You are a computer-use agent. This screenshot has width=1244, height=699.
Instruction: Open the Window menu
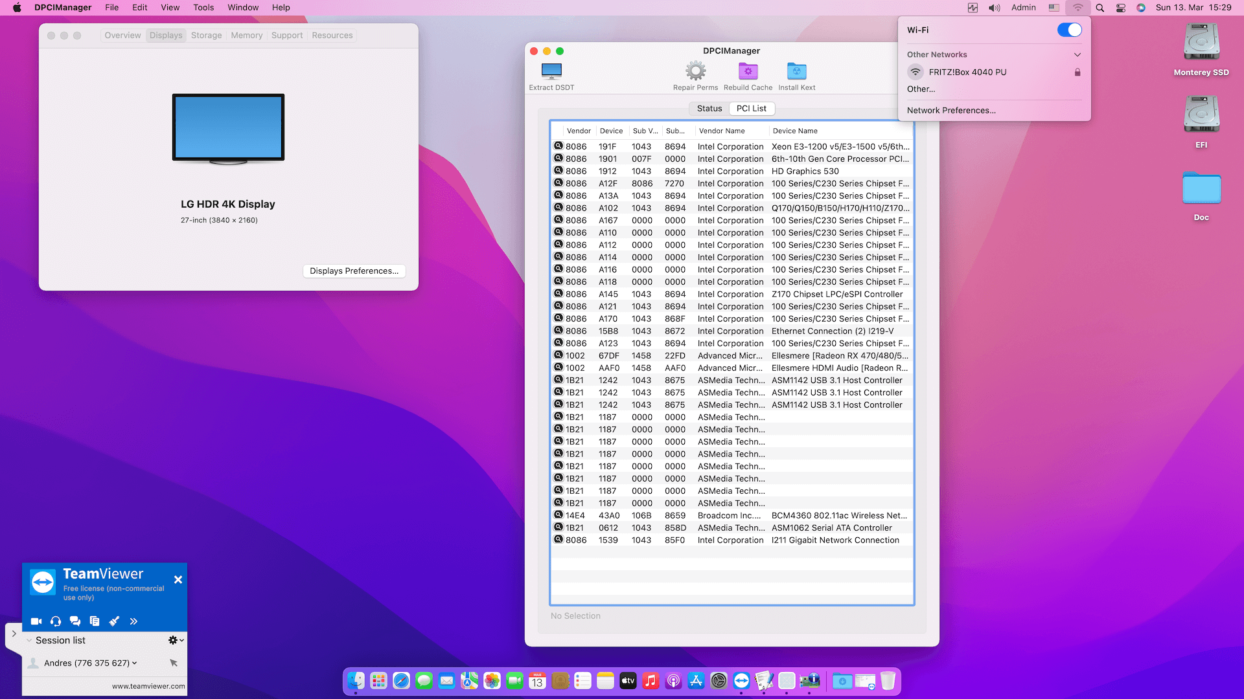coord(243,8)
